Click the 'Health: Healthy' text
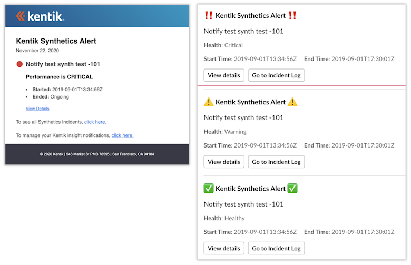 [224, 218]
